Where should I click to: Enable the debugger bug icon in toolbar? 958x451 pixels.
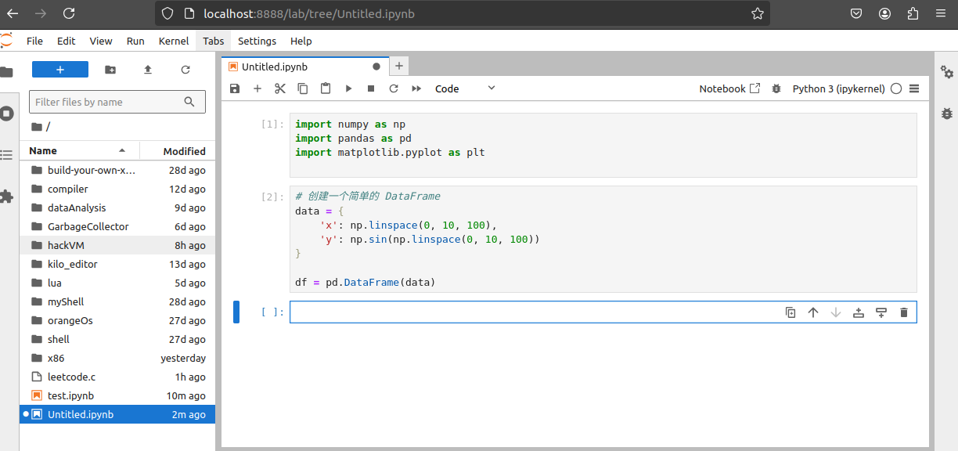click(776, 88)
